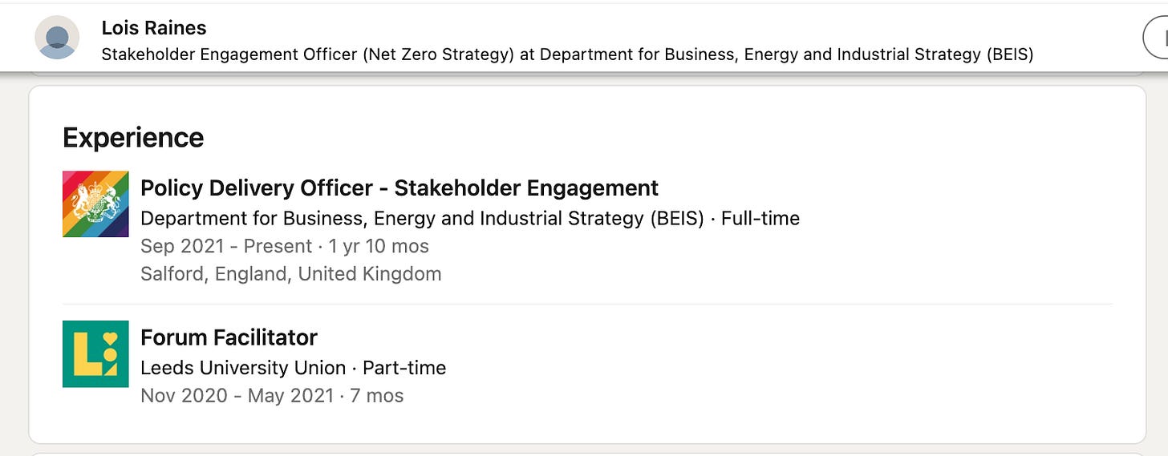This screenshot has width=1168, height=456.
Task: Click the Full-time employment label
Action: [760, 218]
